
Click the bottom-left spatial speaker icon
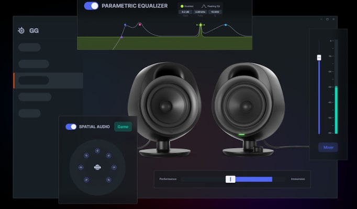pyautogui.click(x=86, y=180)
